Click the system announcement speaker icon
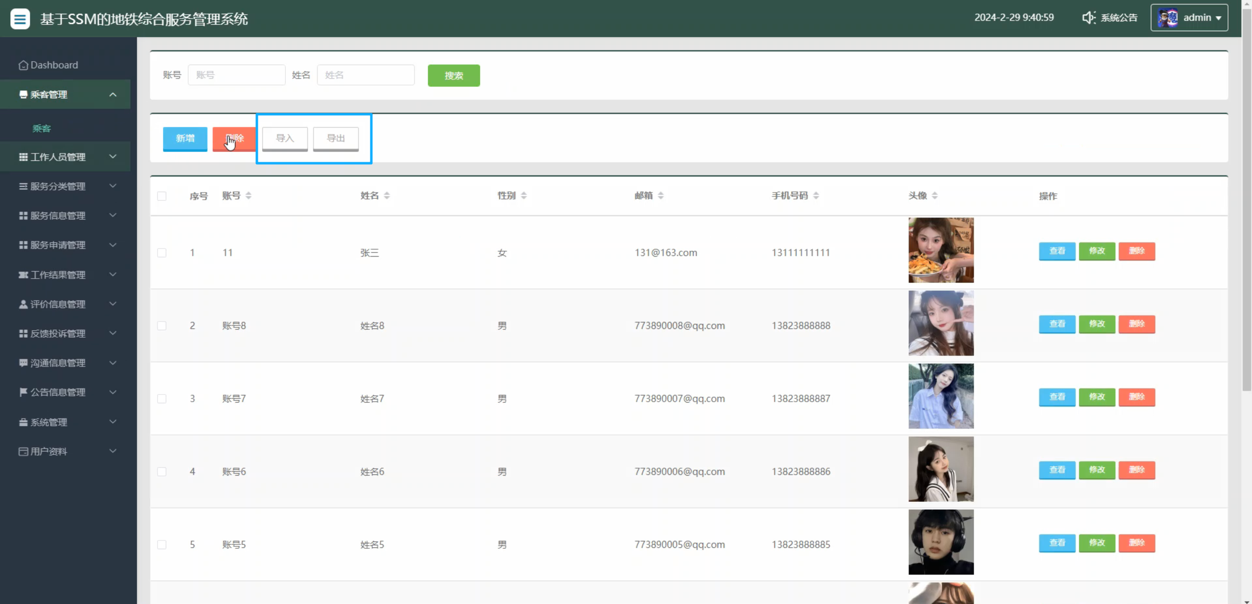This screenshot has height=604, width=1252. [1088, 18]
